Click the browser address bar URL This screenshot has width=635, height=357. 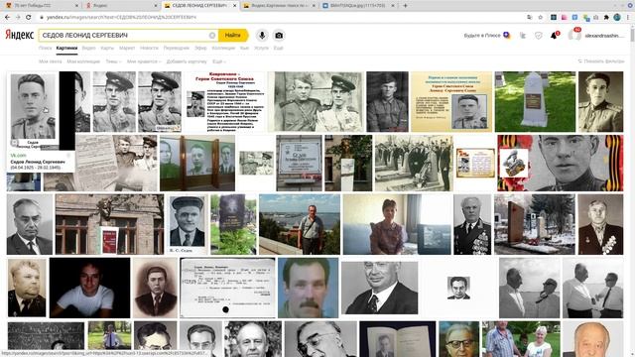tap(121, 18)
